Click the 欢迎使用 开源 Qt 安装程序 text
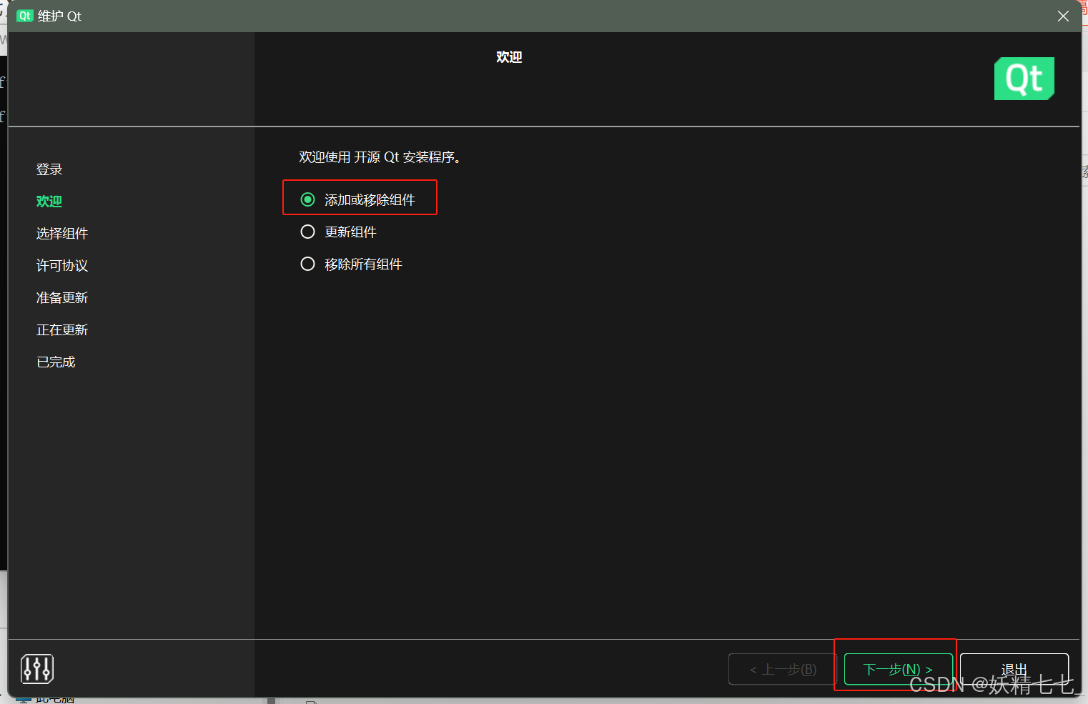Image resolution: width=1088 pixels, height=704 pixels. [x=380, y=157]
